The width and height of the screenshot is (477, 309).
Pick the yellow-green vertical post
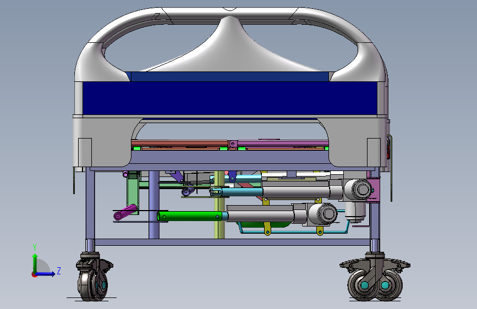click(x=220, y=205)
